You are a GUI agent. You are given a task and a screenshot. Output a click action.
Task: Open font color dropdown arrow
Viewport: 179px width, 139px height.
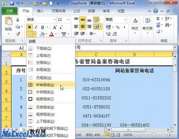click(56, 34)
